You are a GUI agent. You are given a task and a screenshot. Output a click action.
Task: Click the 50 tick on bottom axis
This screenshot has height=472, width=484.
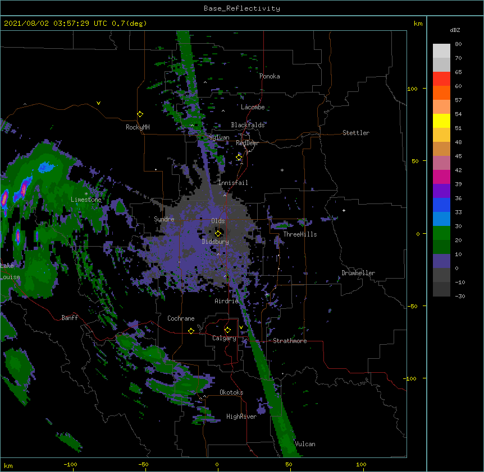point(289,464)
